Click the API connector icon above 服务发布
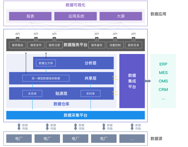Viewport: 188px width, 147px height. click(36, 39)
